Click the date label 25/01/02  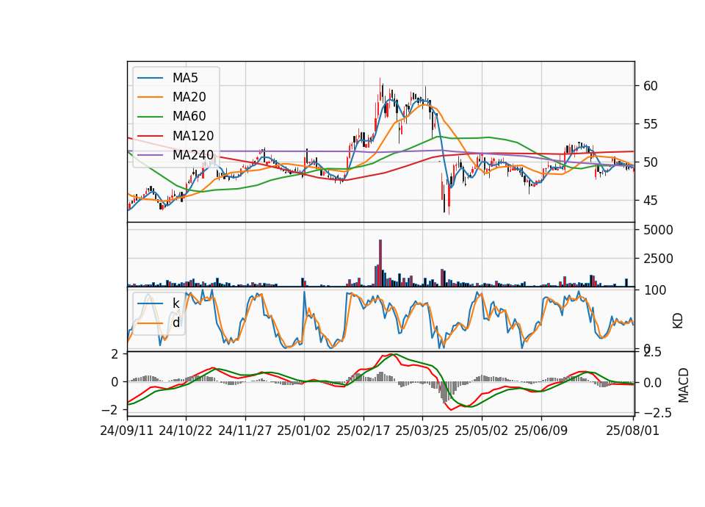304,431
